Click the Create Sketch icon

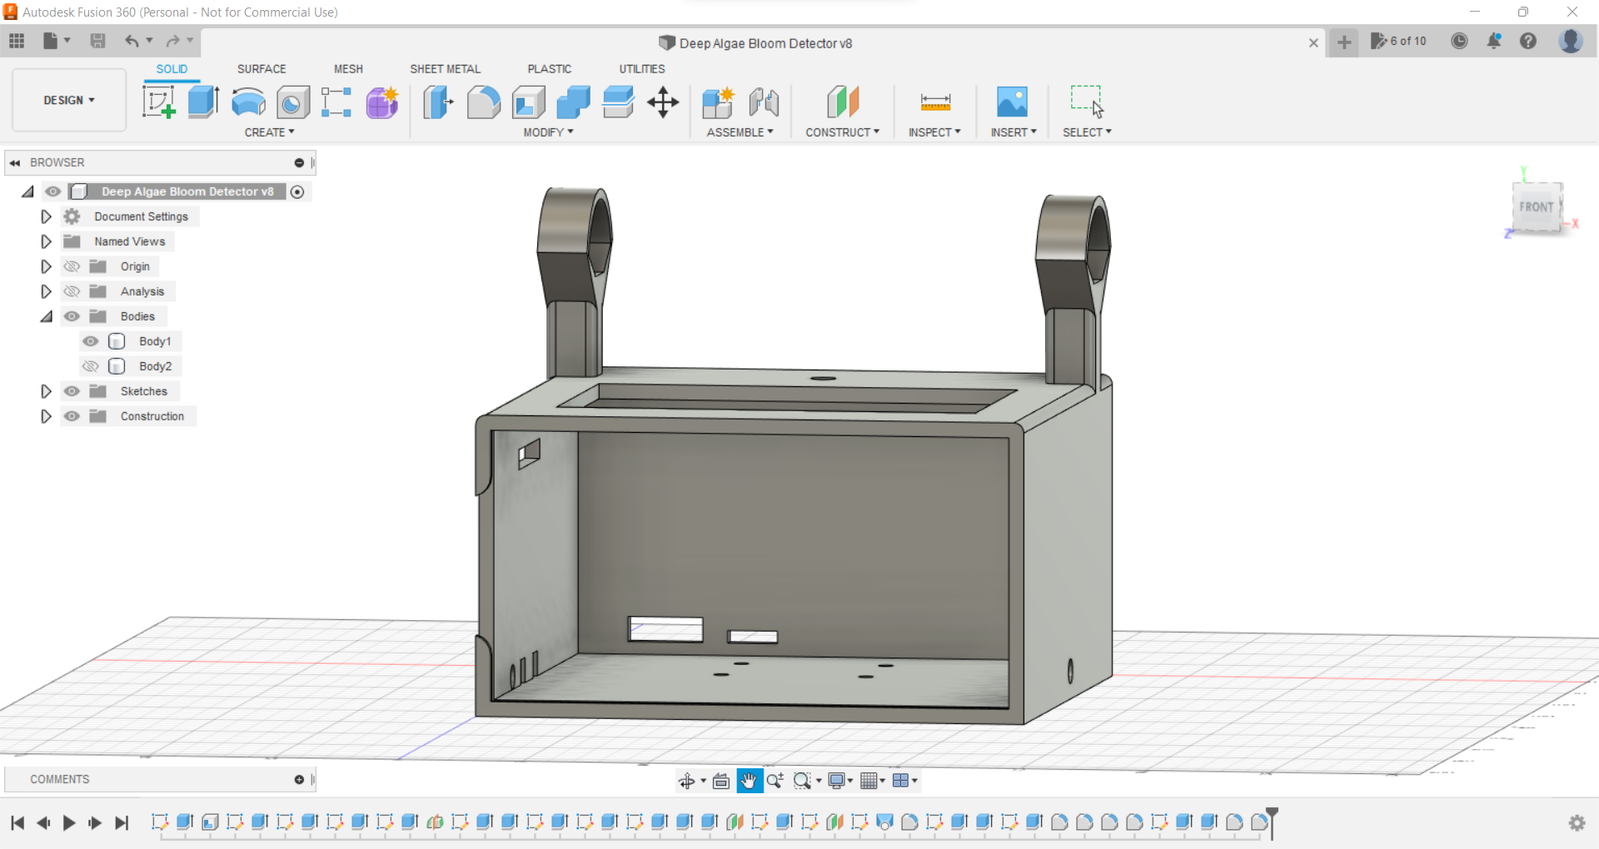pyautogui.click(x=158, y=102)
